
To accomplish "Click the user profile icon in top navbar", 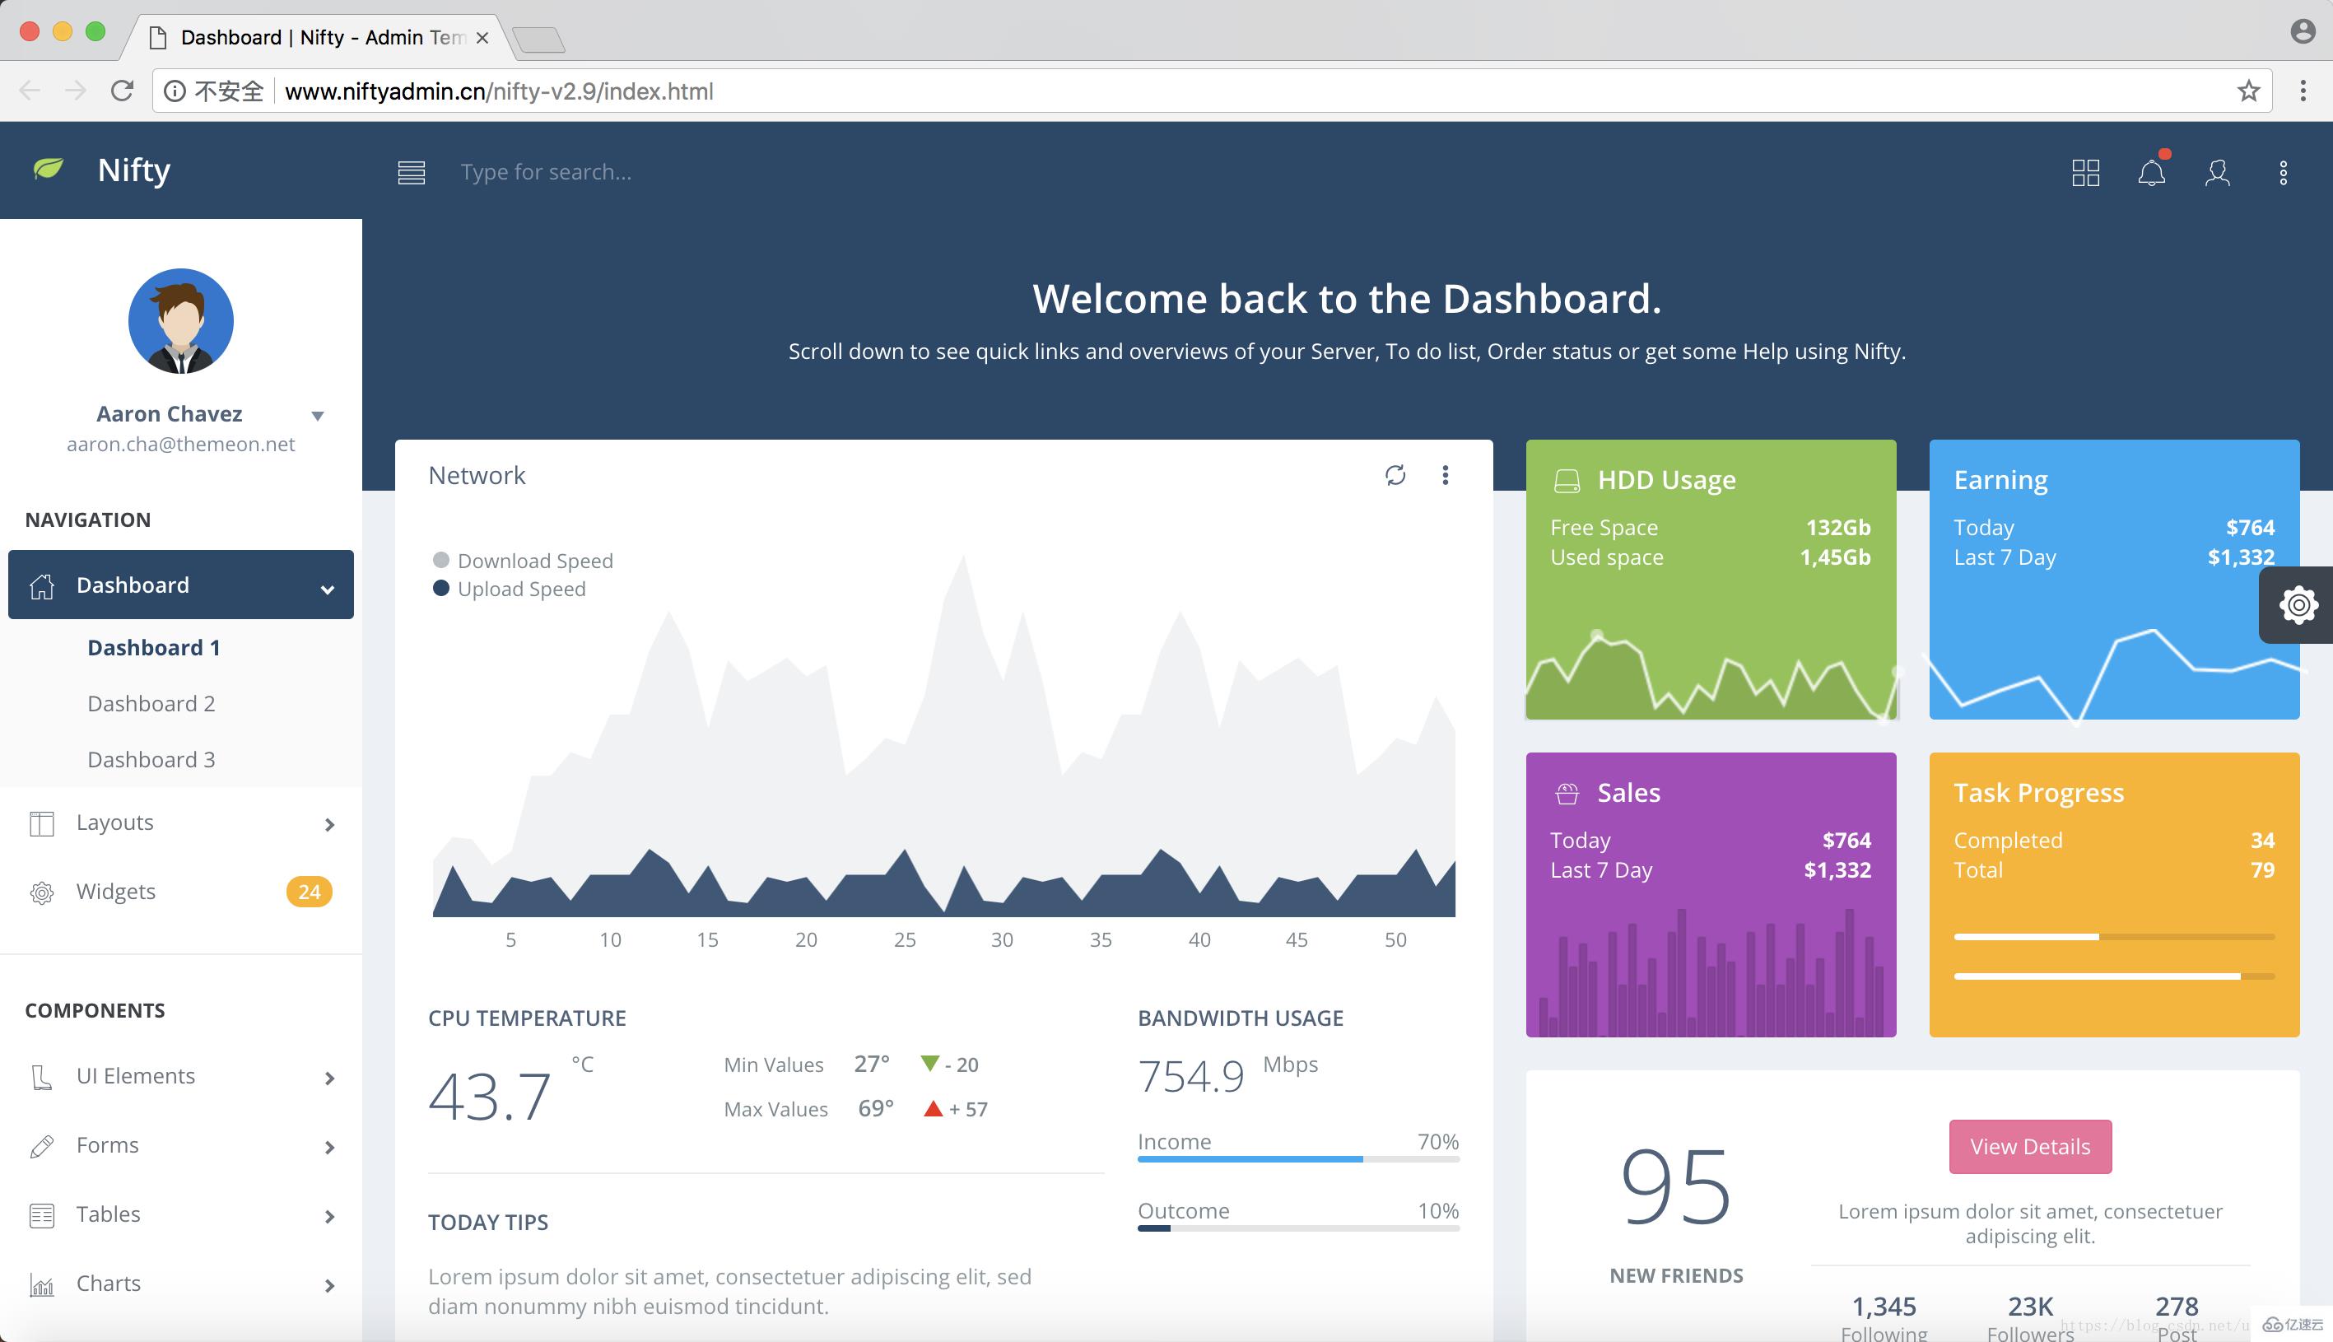I will click(x=2218, y=171).
